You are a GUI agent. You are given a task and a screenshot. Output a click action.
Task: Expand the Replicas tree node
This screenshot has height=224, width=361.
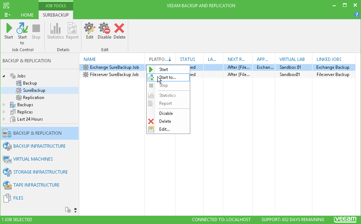click(x=4, y=112)
